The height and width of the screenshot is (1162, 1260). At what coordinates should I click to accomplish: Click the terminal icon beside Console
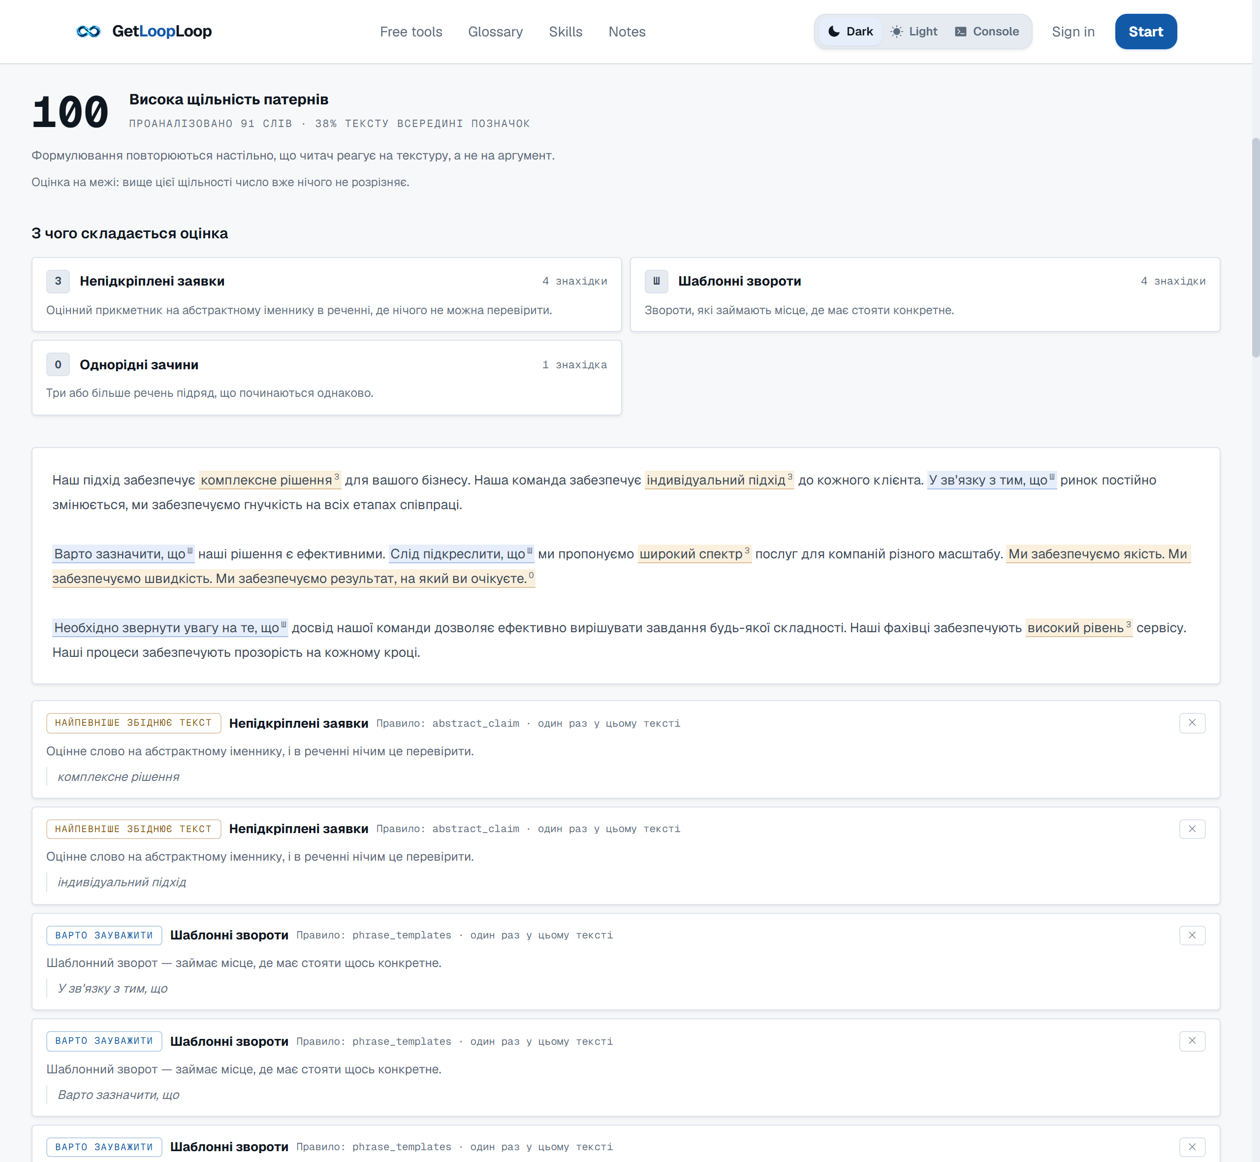(961, 32)
